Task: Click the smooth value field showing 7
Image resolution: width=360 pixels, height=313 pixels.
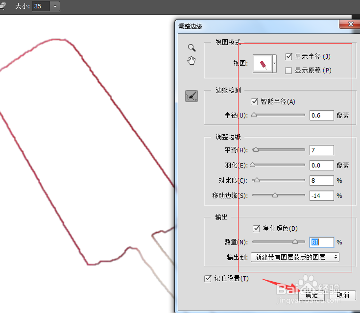Action: coord(321,150)
